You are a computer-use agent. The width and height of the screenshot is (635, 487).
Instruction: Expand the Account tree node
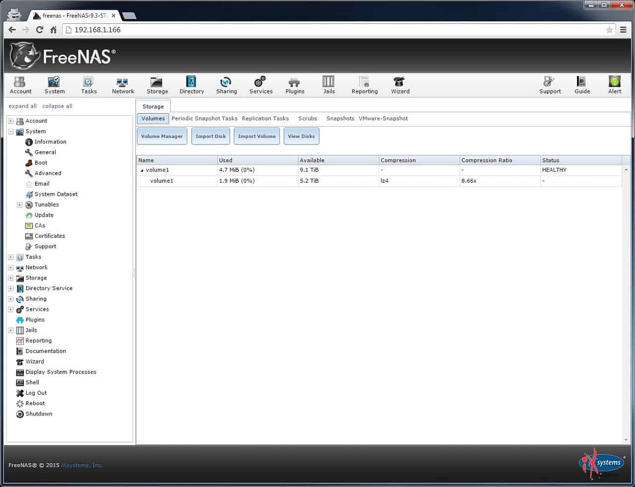click(10, 121)
